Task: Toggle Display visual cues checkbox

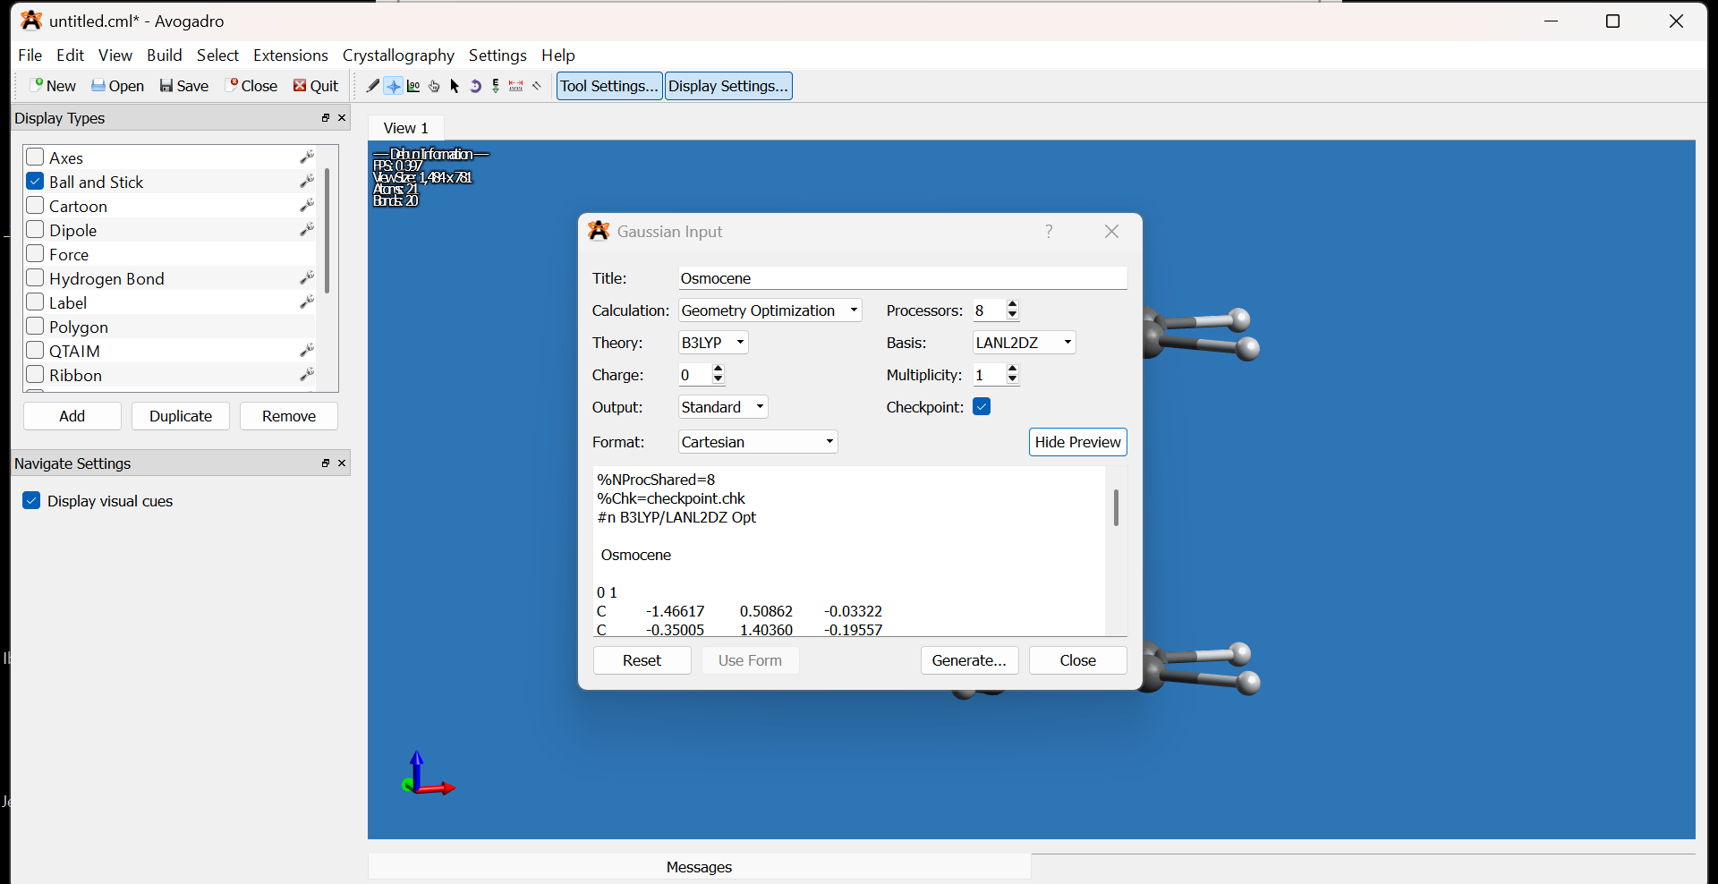Action: tap(31, 501)
